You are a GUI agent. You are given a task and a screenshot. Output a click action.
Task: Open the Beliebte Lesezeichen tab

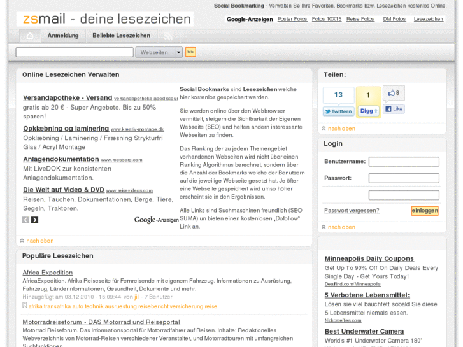point(121,36)
